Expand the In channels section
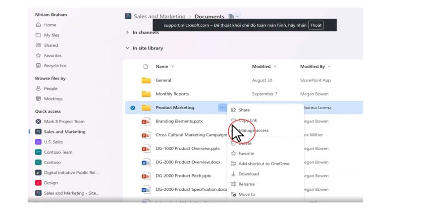 pyautogui.click(x=127, y=33)
